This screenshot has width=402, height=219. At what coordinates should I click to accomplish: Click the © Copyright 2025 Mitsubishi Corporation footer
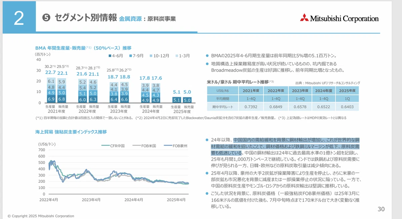pyautogui.click(x=41, y=216)
